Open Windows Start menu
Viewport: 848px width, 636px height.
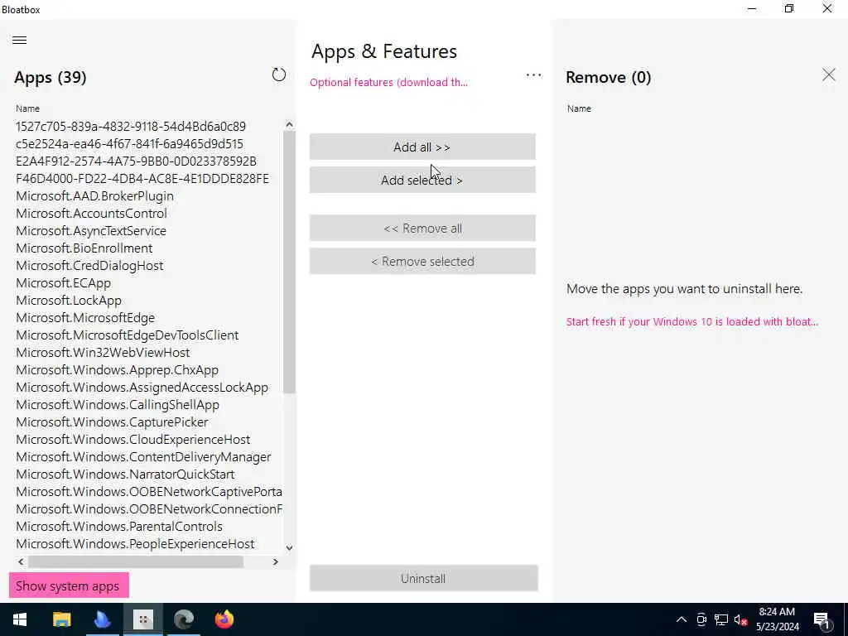pyautogui.click(x=20, y=619)
